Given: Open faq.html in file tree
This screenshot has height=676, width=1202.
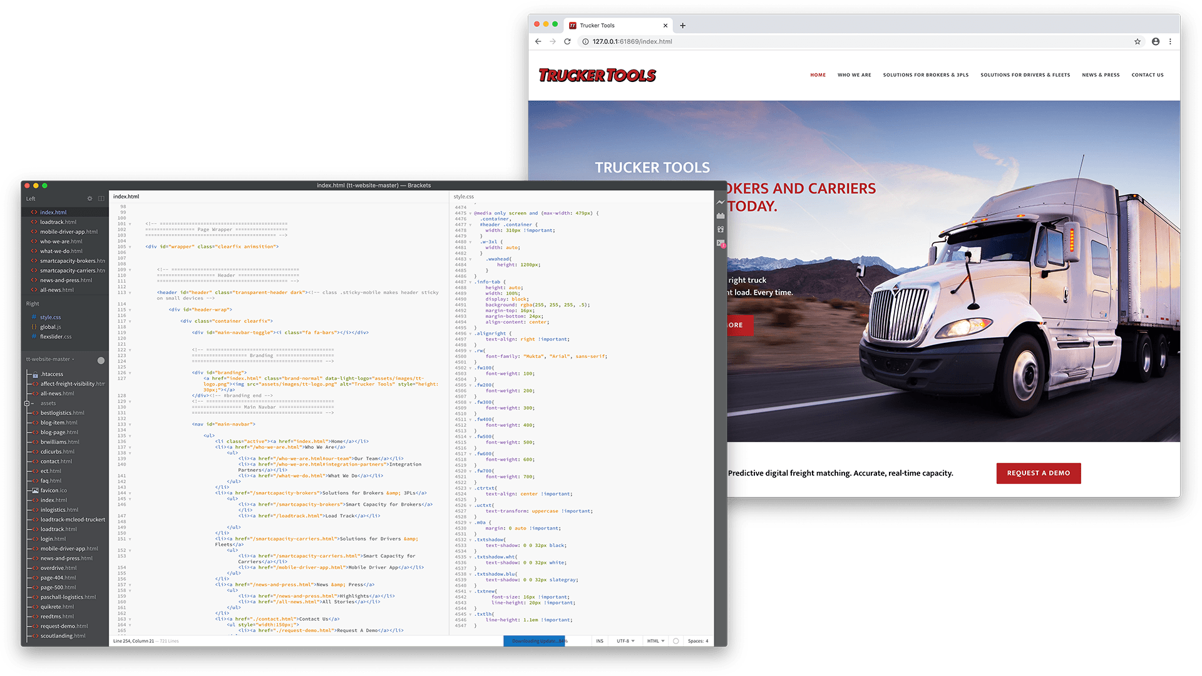Looking at the screenshot, I should [51, 481].
